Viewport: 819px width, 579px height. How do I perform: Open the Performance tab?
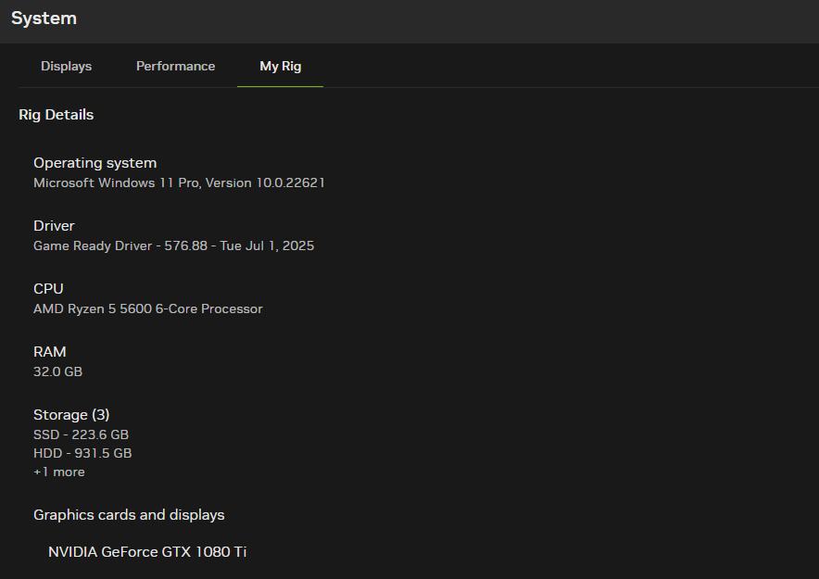(175, 67)
